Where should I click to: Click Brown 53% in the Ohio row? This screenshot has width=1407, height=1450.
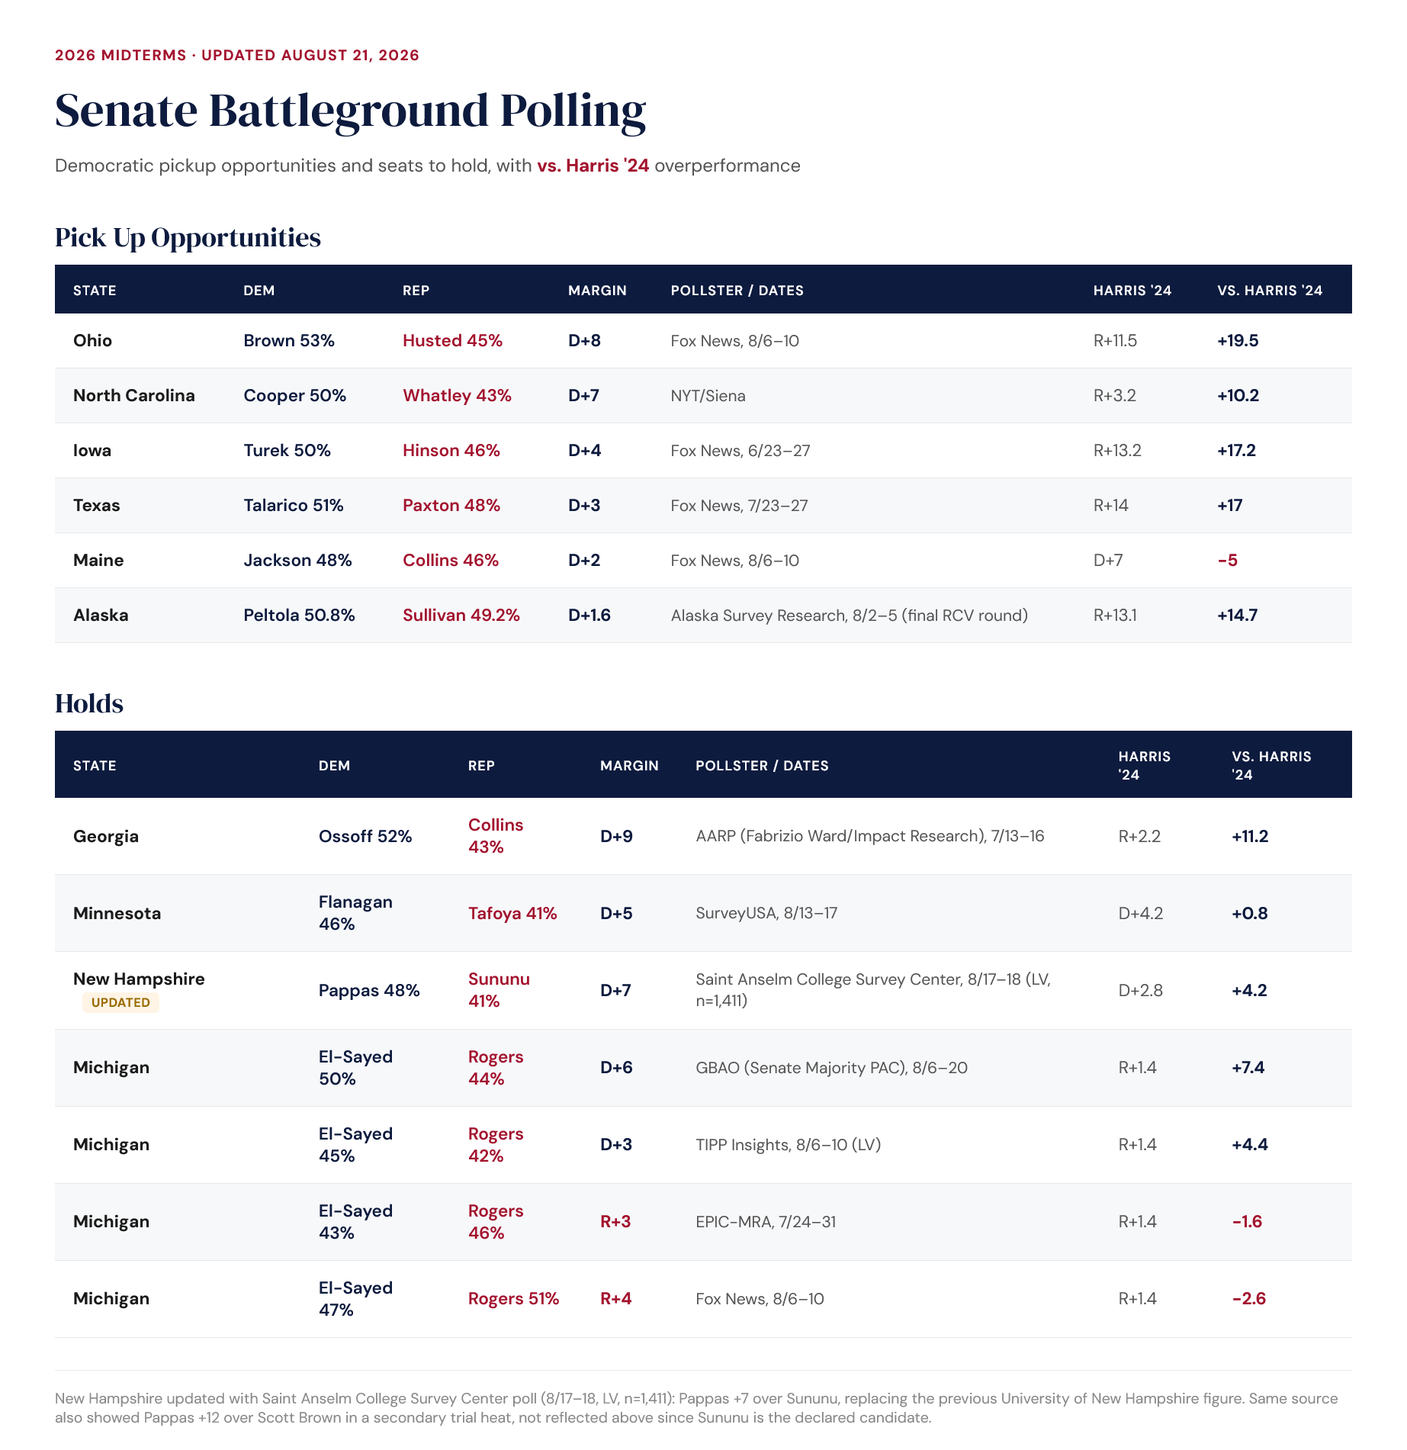pos(289,340)
